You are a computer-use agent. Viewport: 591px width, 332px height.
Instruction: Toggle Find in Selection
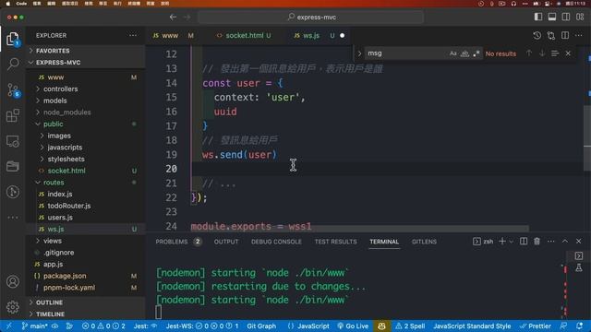555,53
